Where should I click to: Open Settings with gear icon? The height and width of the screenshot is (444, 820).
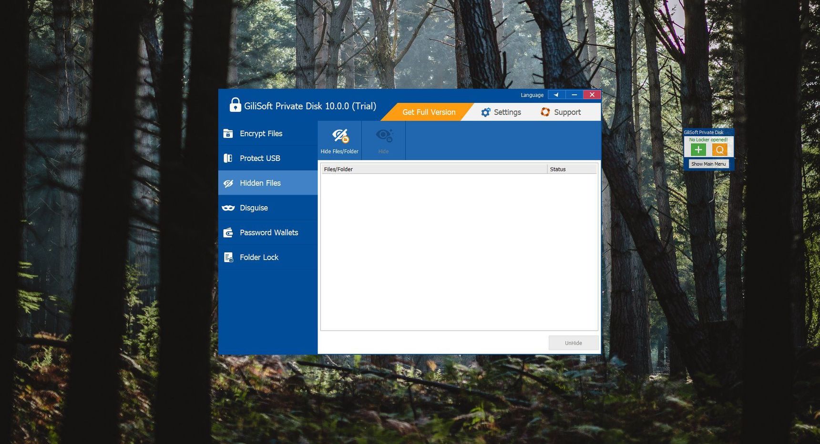click(501, 112)
